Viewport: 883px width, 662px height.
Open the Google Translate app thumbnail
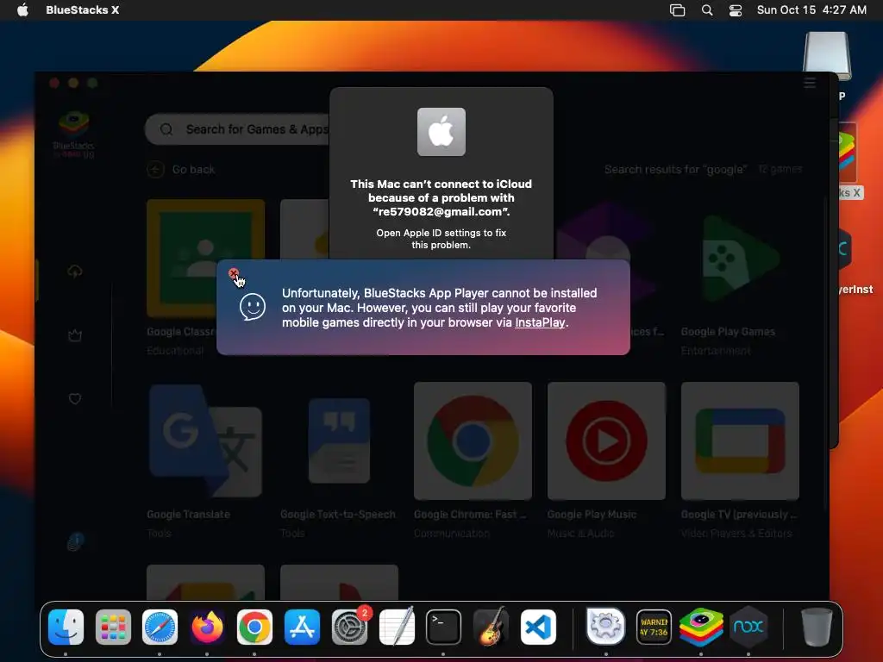(x=205, y=440)
